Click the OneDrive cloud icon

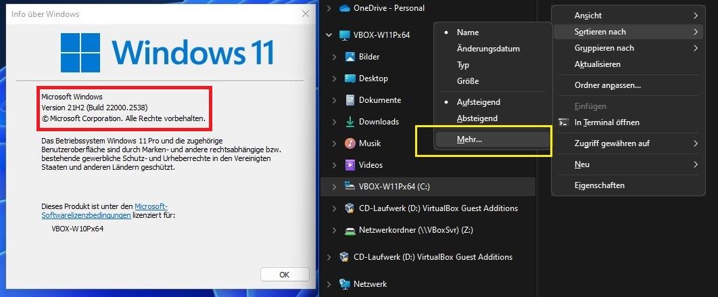344,8
